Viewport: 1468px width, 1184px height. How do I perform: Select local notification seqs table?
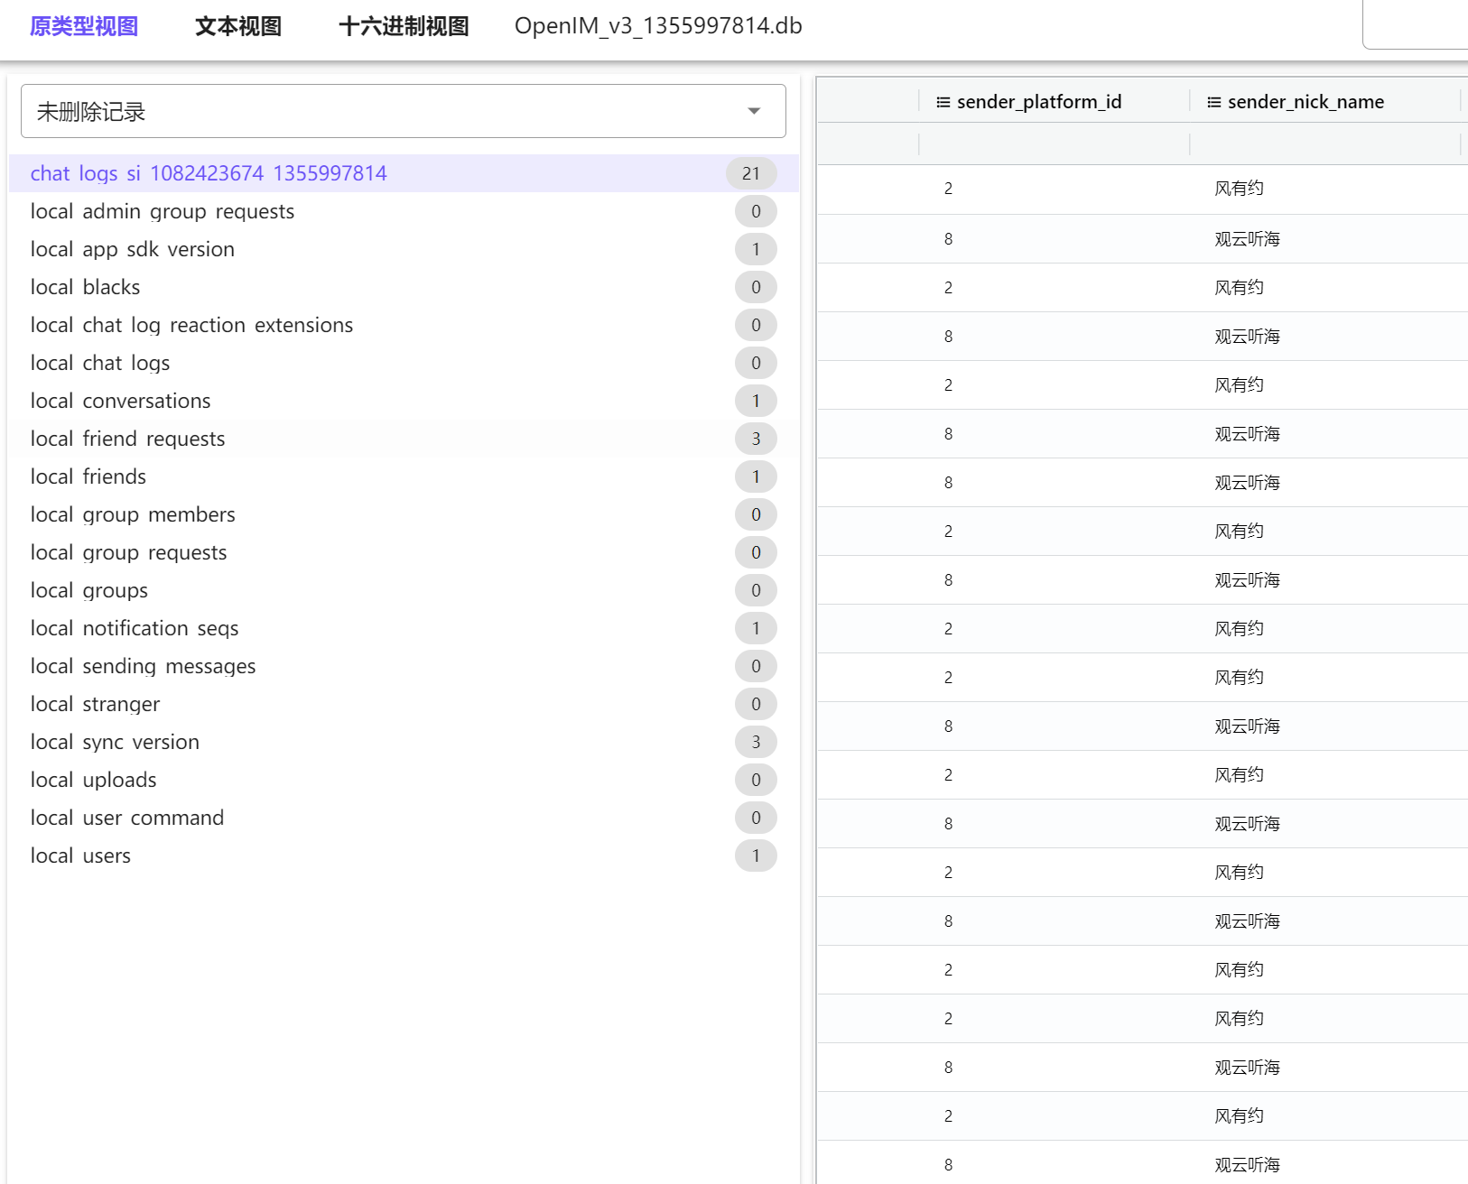pyautogui.click(x=404, y=628)
